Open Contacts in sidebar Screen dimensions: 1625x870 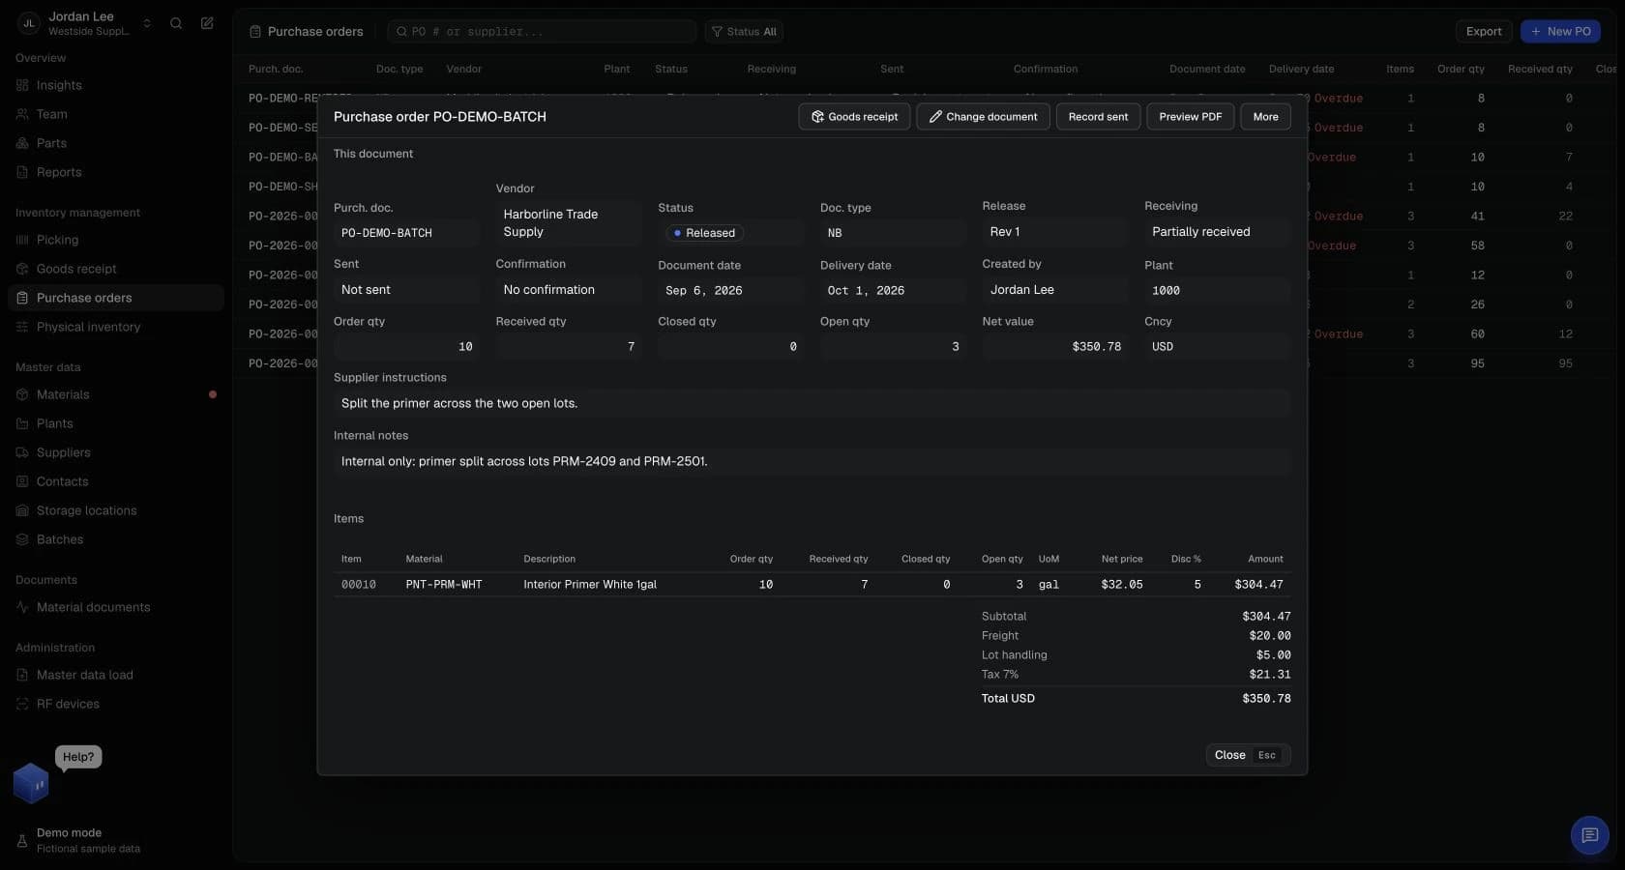116,481
